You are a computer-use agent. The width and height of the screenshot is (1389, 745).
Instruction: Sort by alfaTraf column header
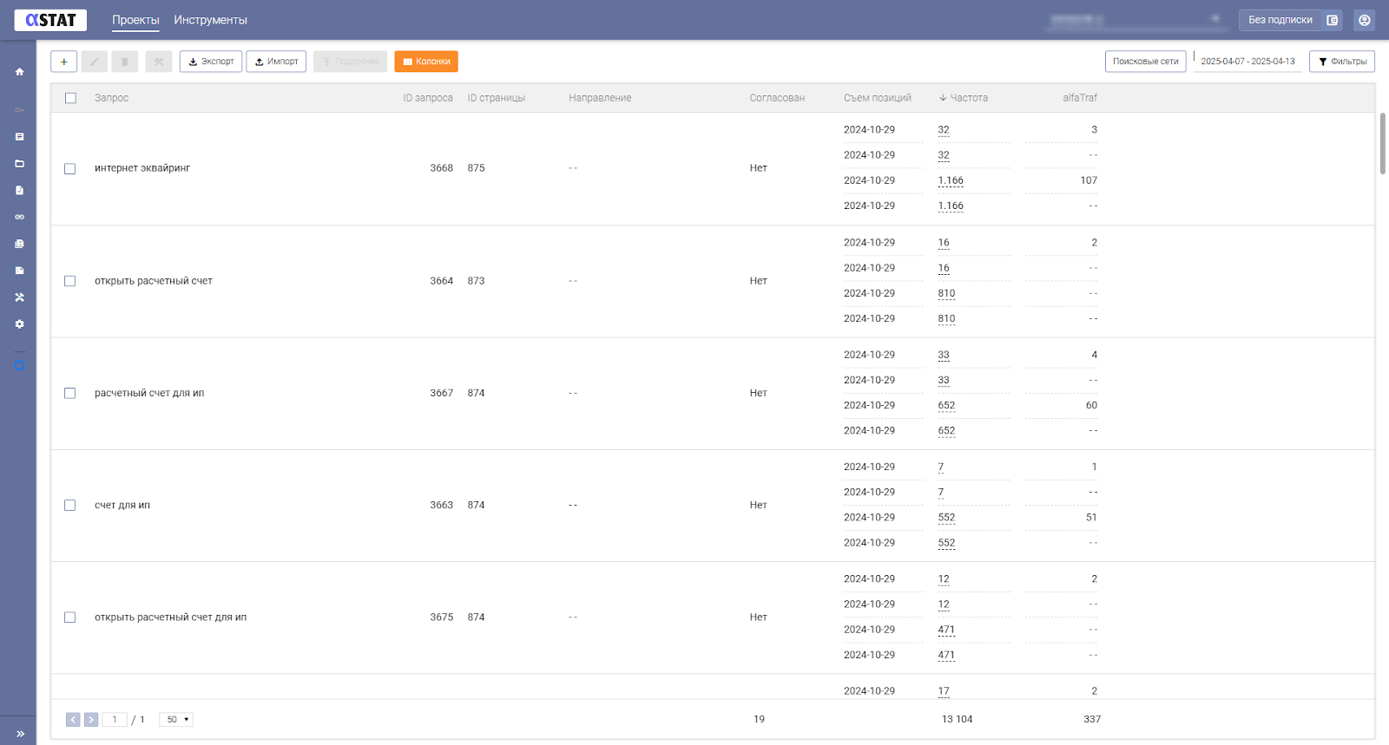pyautogui.click(x=1080, y=98)
